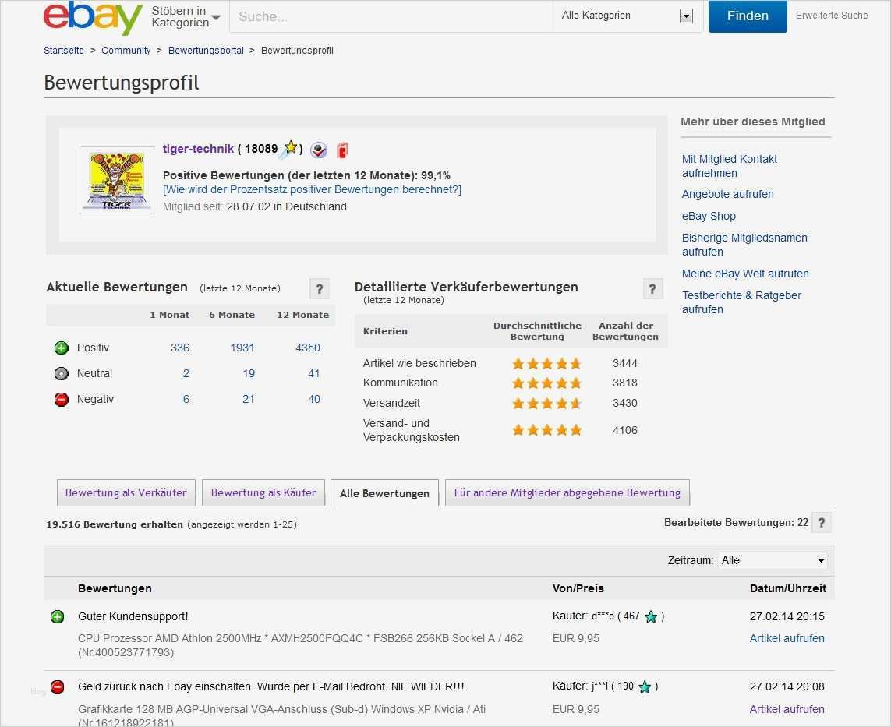Open the eBay logo homepage

pyautogui.click(x=93, y=17)
